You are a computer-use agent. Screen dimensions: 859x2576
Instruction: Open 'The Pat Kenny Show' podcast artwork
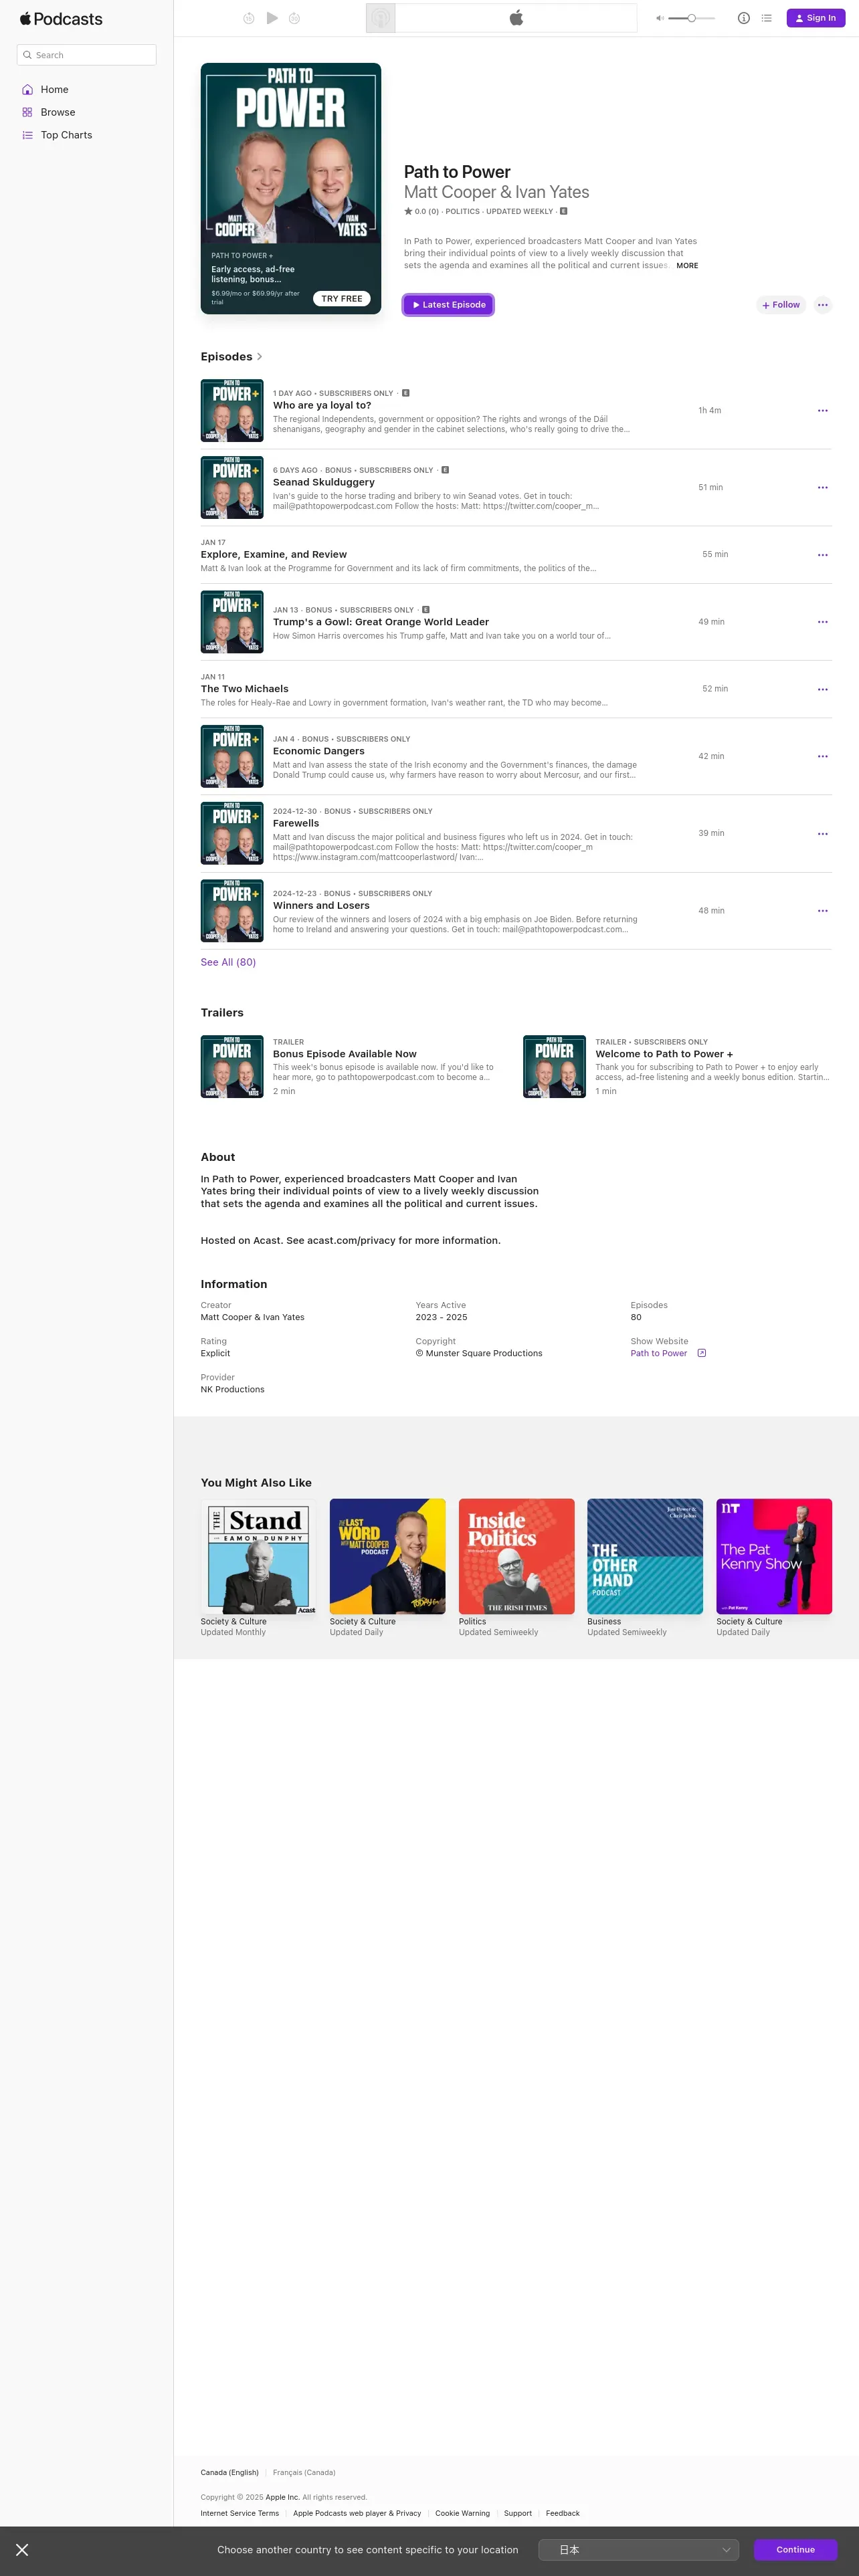[x=774, y=1557]
